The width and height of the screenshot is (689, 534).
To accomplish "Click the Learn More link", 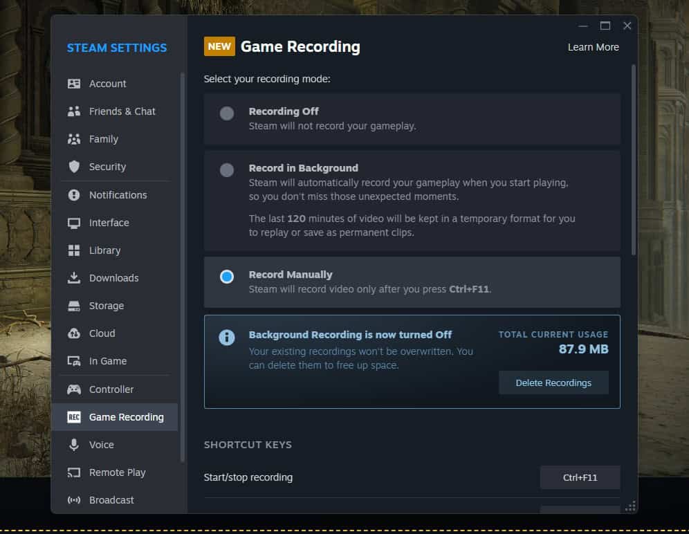I will click(x=594, y=47).
